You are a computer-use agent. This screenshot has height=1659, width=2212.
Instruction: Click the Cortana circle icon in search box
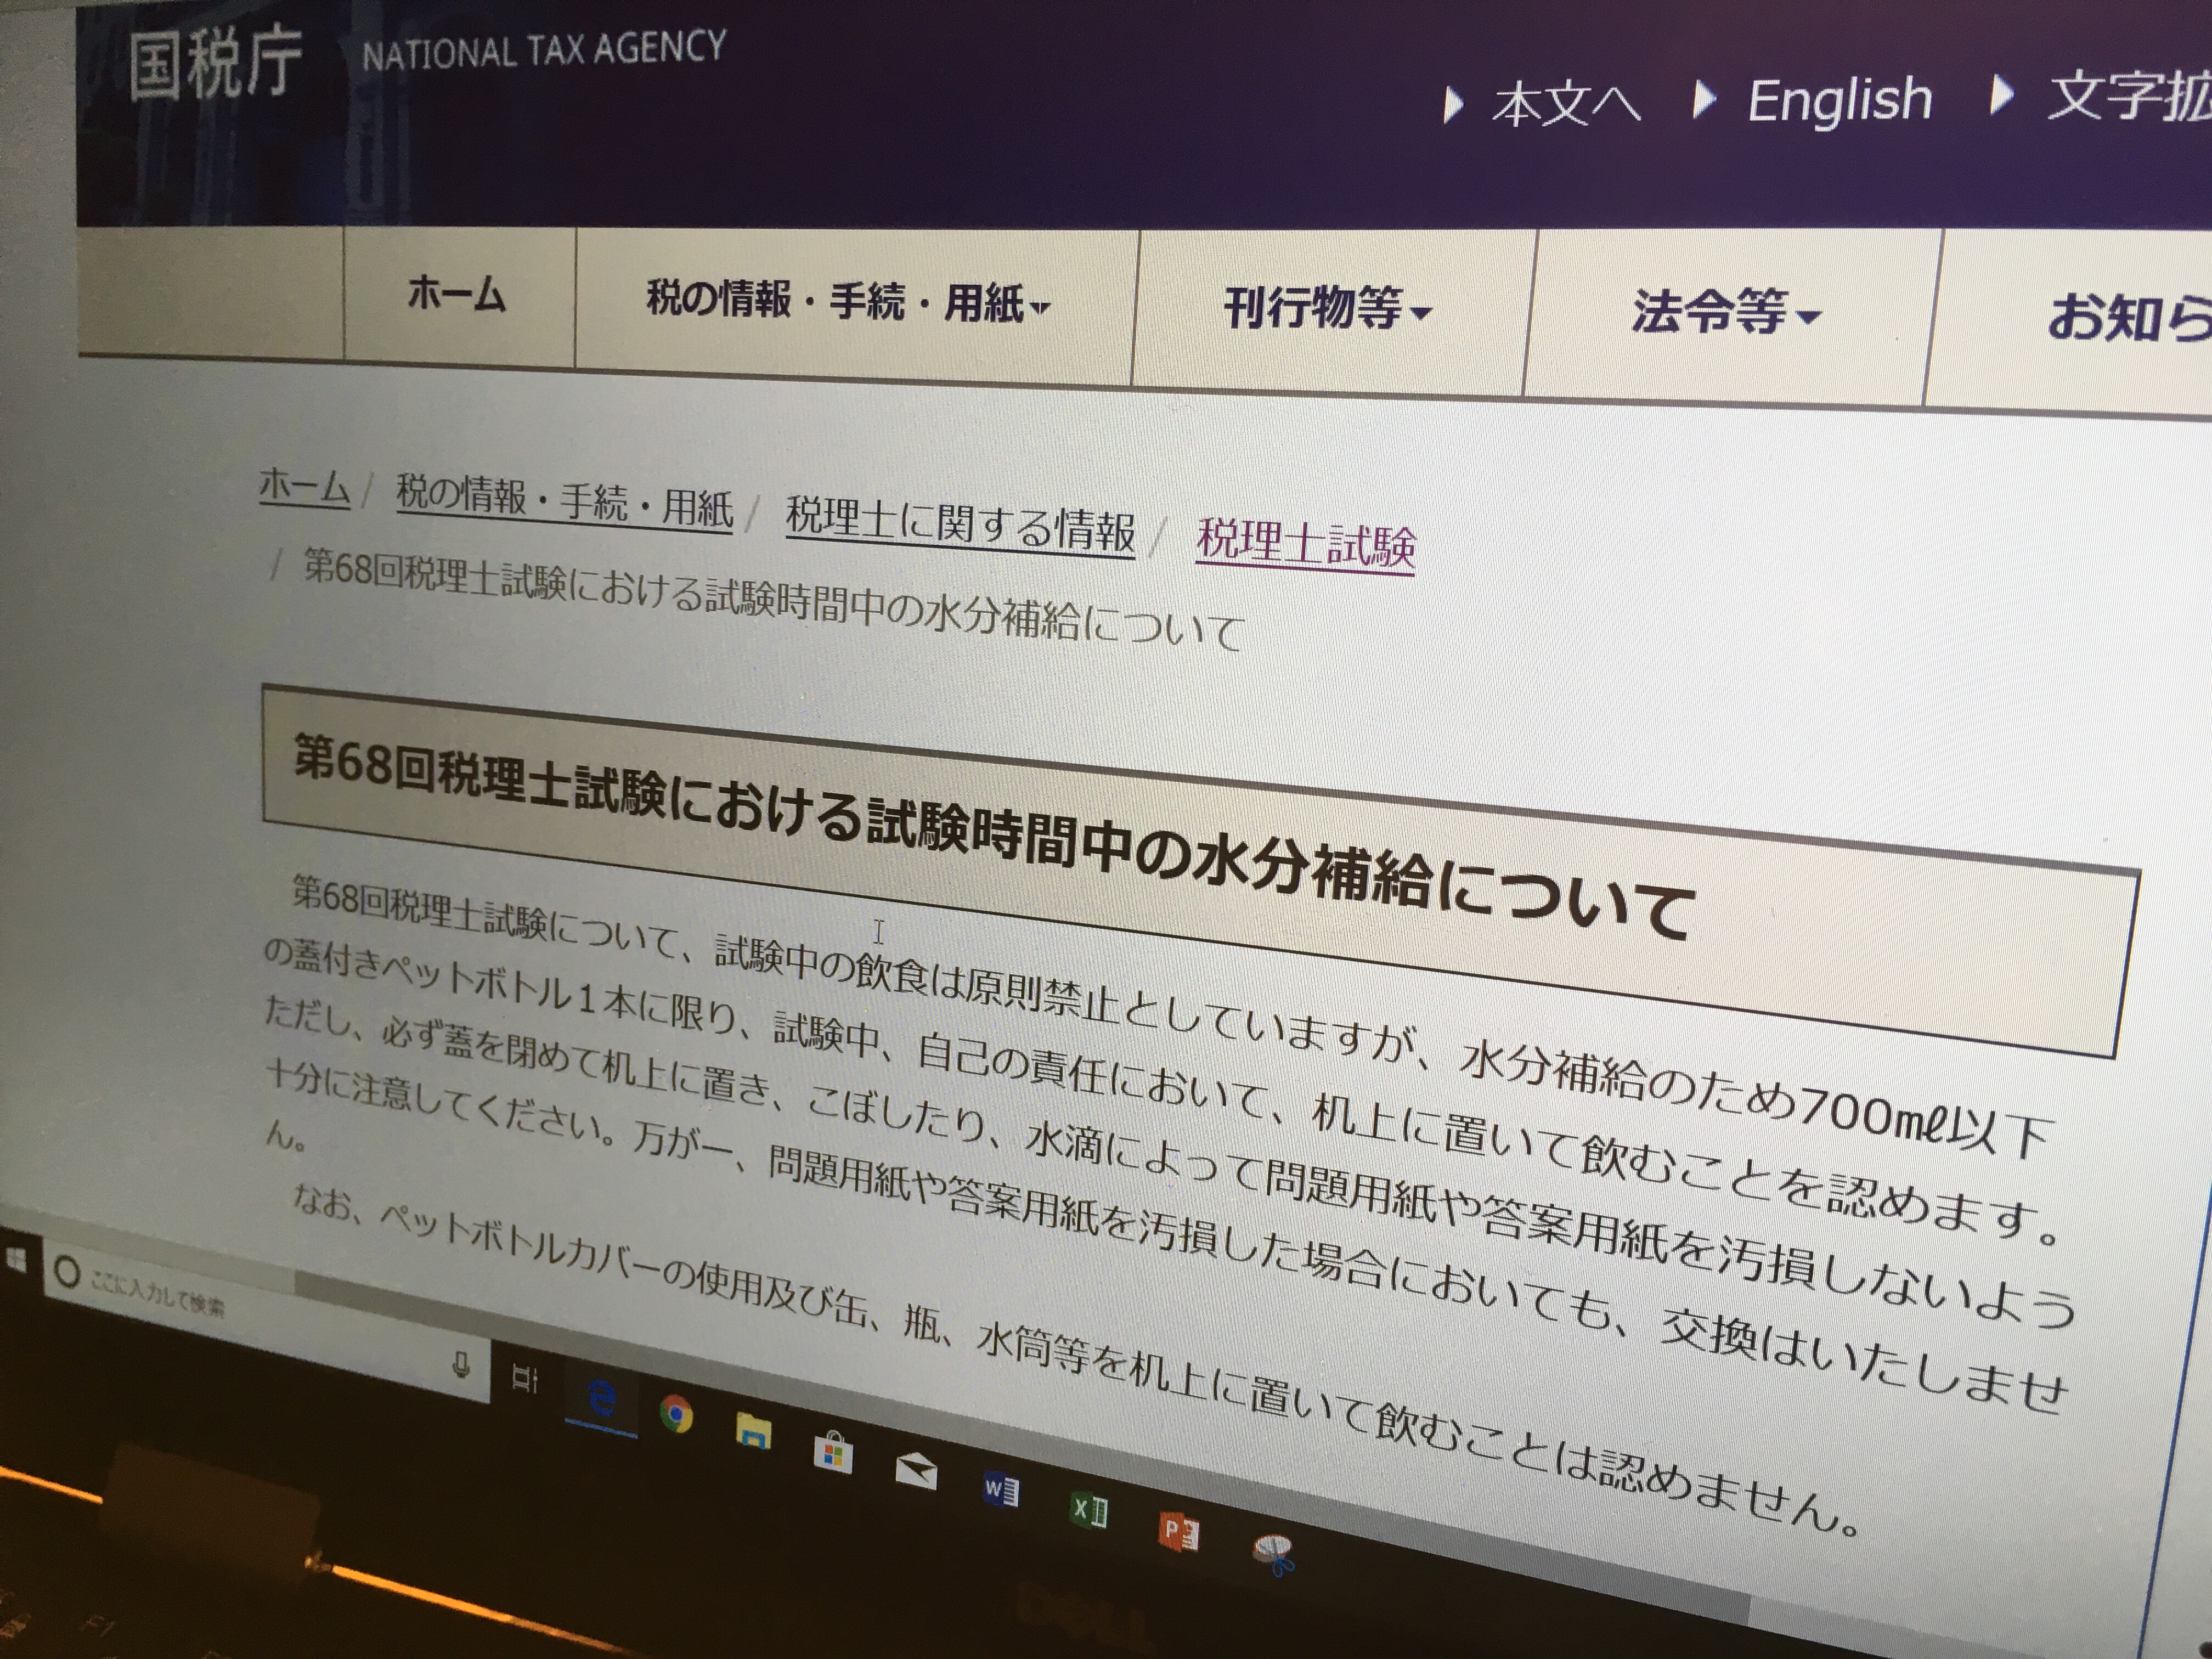coord(67,1273)
